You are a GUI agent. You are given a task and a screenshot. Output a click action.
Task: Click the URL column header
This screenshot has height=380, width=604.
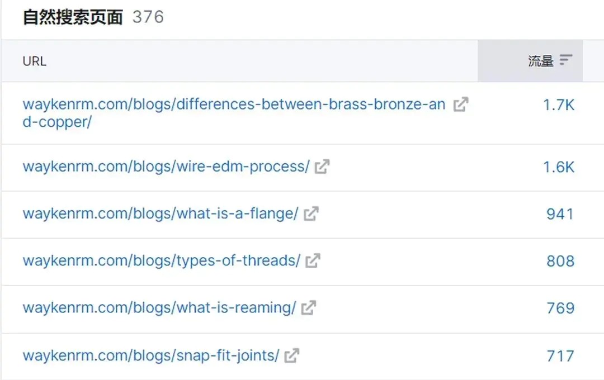[x=35, y=61]
